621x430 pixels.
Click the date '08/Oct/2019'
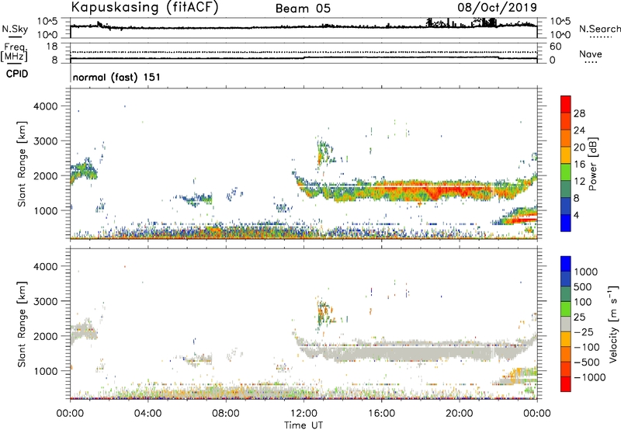(498, 8)
